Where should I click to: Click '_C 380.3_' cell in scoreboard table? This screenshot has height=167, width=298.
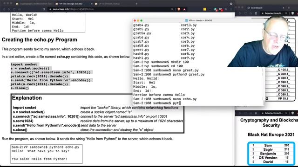coord(283,95)
